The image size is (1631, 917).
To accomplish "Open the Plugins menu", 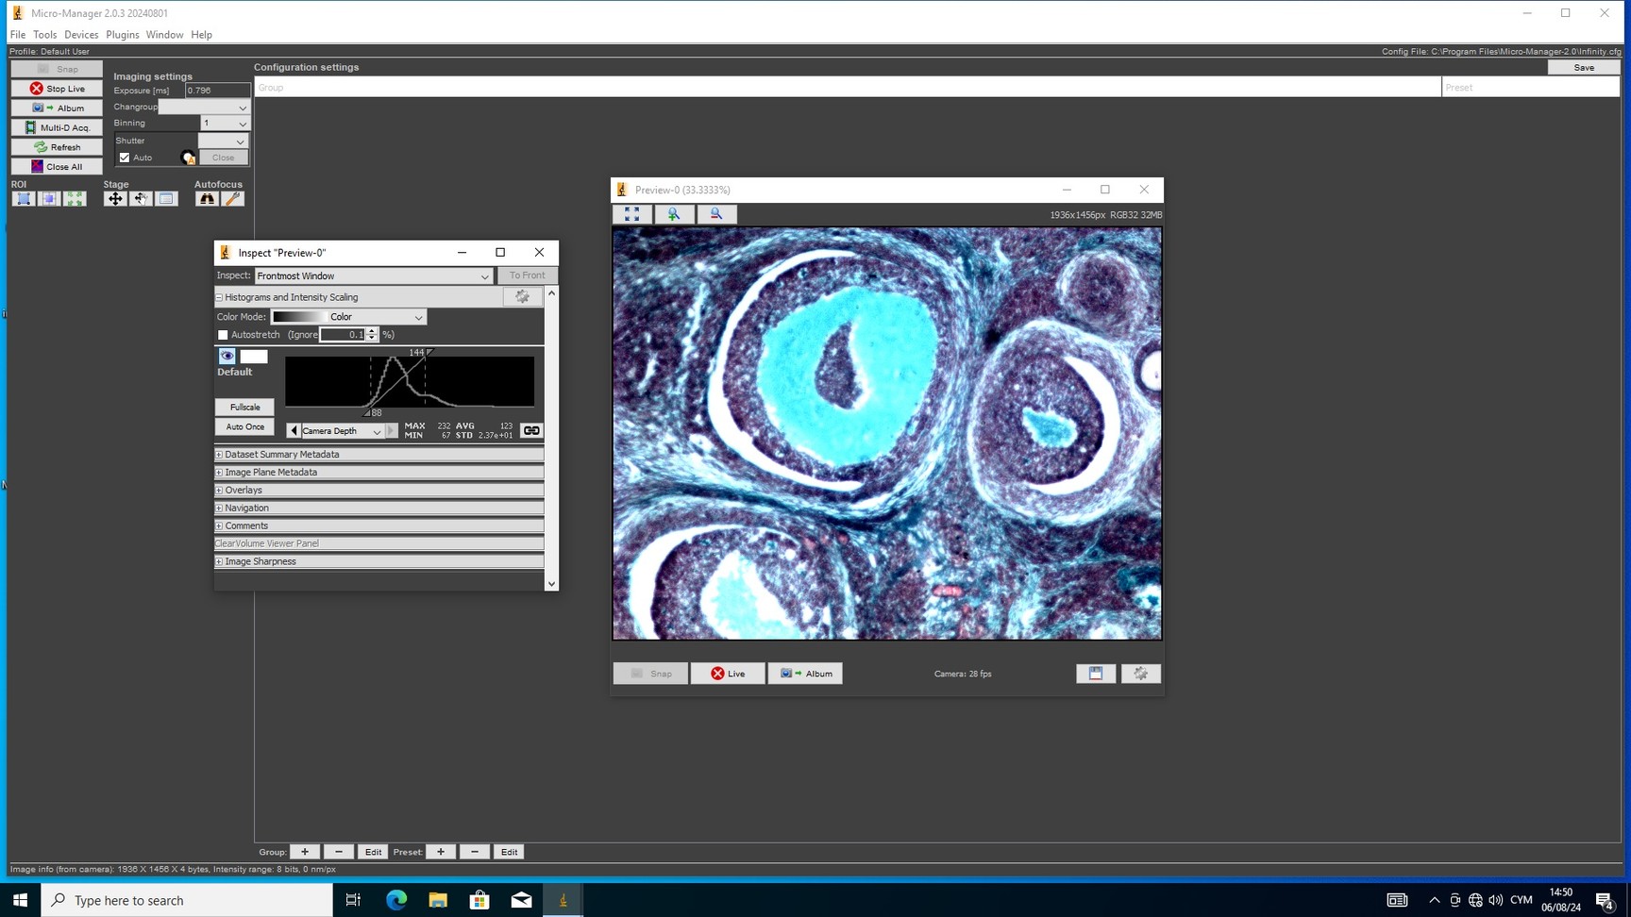I will 122,35.
